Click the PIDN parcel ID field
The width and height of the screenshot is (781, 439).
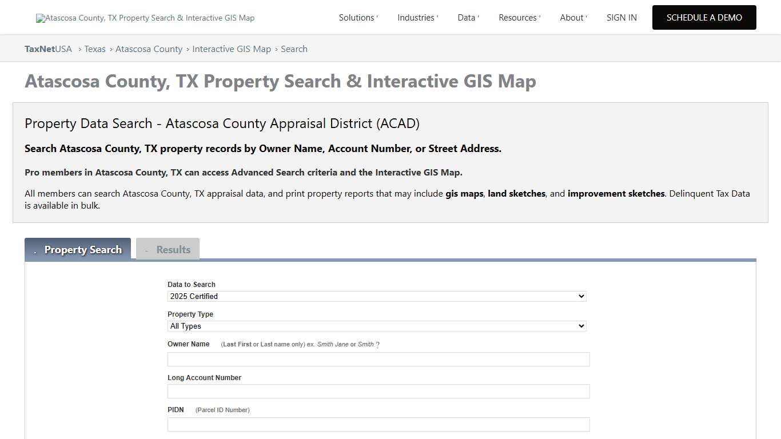coord(378,424)
